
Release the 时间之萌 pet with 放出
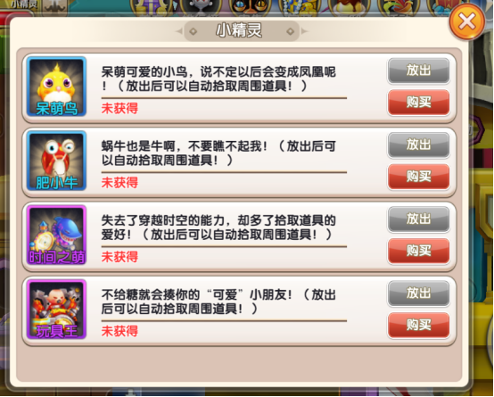point(418,219)
